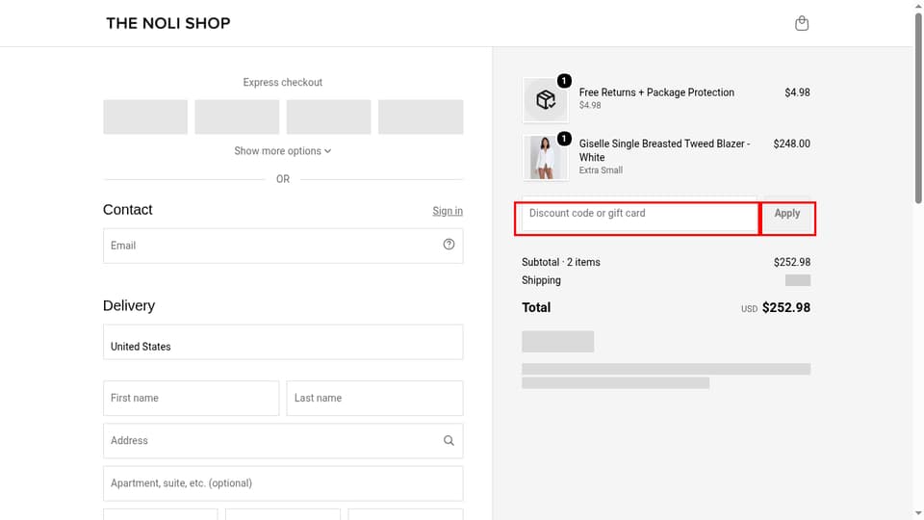Viewport: 924px width, 520px height.
Task: Expand Show more options
Action: click(x=283, y=151)
